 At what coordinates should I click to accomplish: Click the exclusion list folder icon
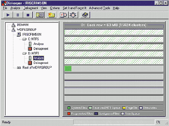coord(51,15)
